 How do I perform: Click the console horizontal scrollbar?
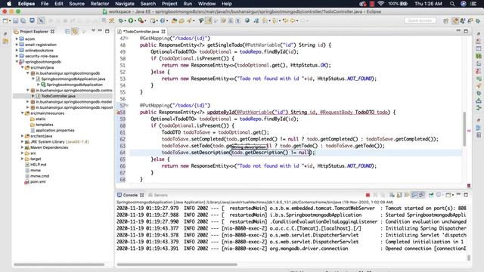tap(177, 264)
